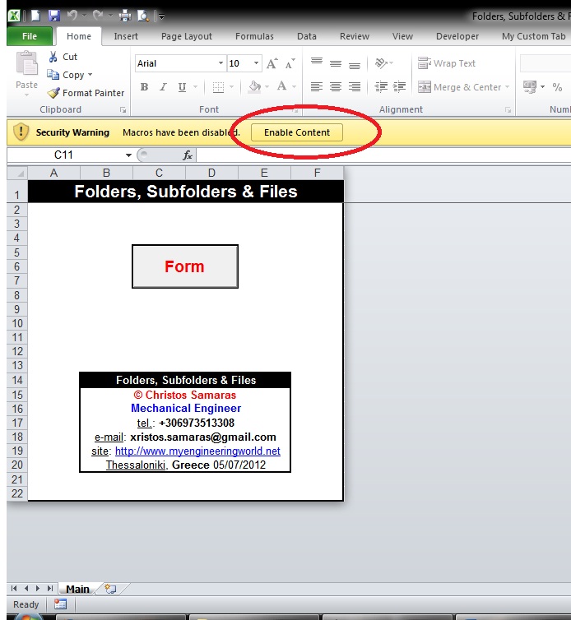The image size is (571, 620).
Task: Click the last sheet navigation arrow
Action: (50, 589)
